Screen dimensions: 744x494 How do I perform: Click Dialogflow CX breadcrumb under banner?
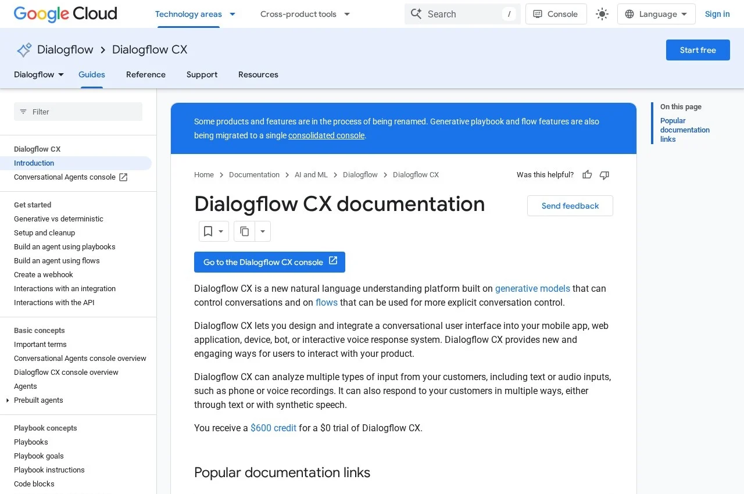[416, 175]
